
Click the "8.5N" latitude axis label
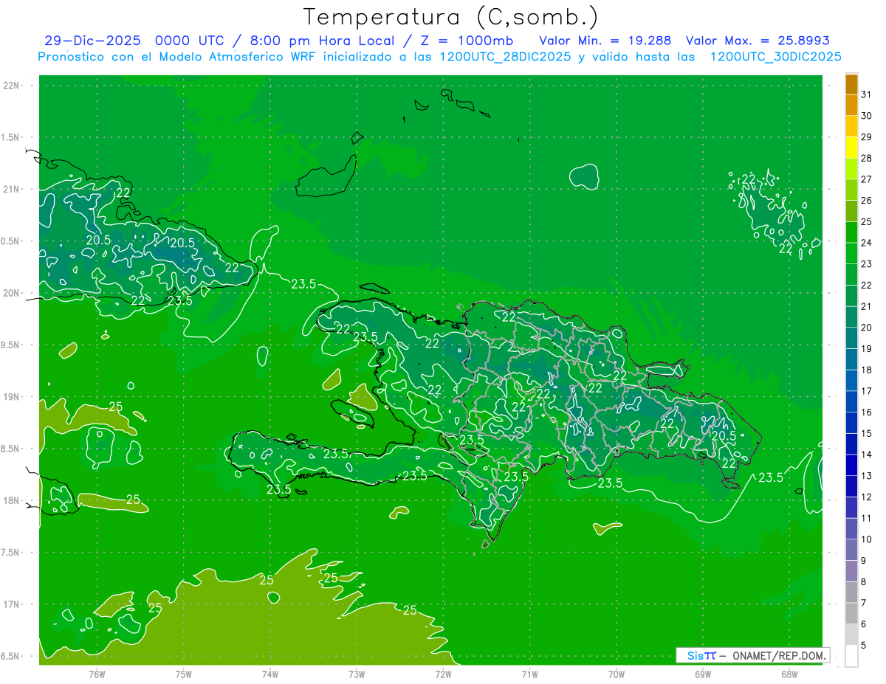tap(11, 449)
